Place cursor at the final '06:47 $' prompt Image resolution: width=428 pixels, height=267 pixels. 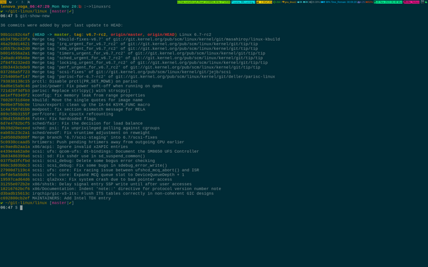click(x=21, y=208)
